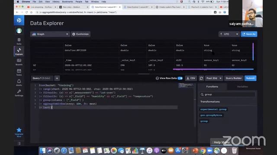
Task: Open the Past 30d time range dropdown
Action: click(214, 78)
